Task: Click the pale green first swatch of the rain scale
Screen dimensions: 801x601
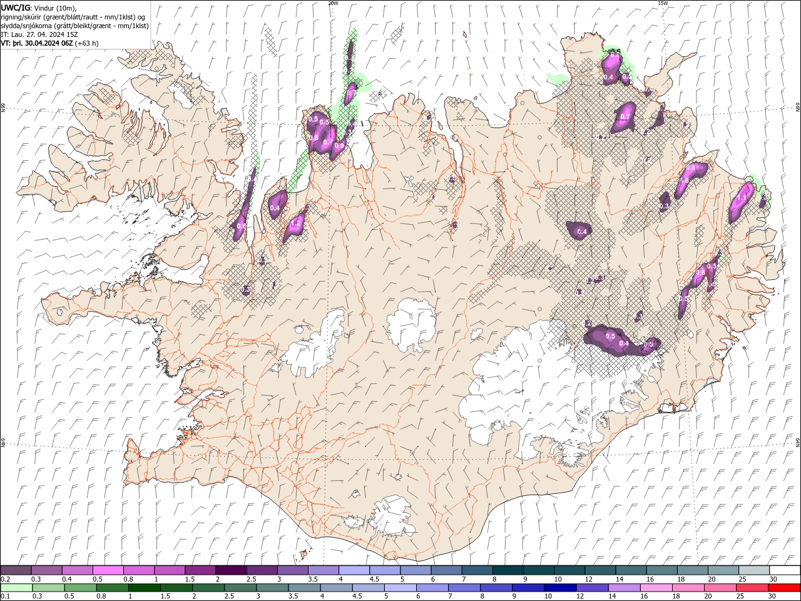Action: [x=16, y=588]
